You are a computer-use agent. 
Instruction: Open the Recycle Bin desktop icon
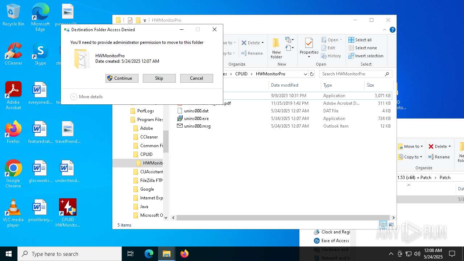coord(13,15)
